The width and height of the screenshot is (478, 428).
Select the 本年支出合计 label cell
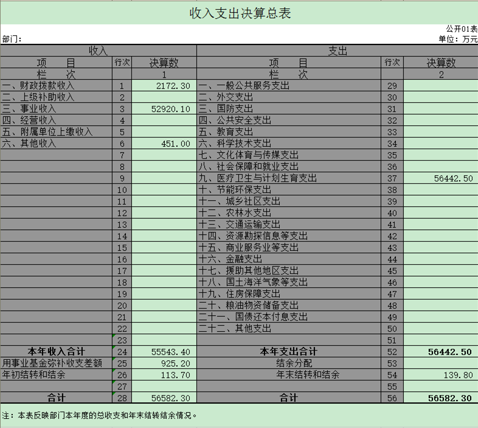click(288, 352)
